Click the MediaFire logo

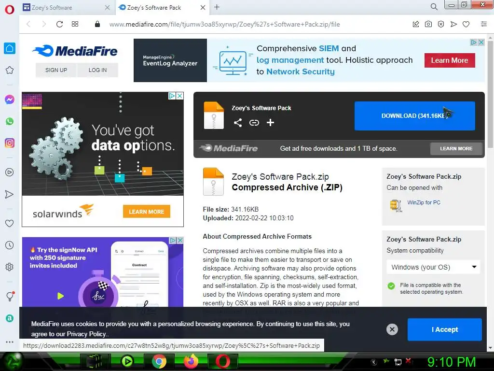pos(75,51)
